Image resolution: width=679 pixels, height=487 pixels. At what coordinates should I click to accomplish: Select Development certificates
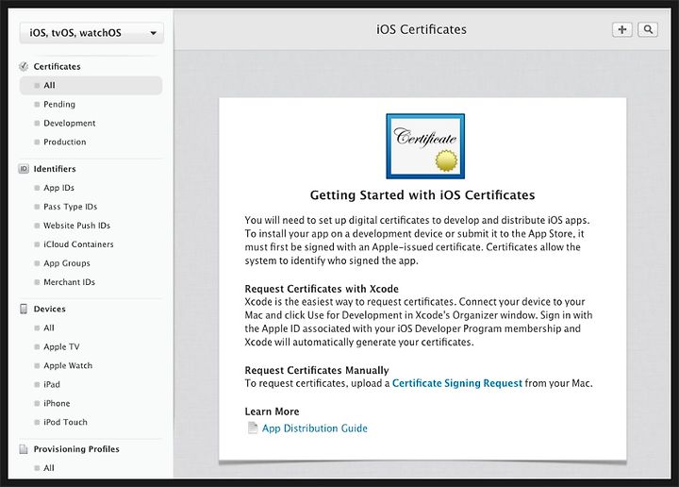click(x=69, y=123)
